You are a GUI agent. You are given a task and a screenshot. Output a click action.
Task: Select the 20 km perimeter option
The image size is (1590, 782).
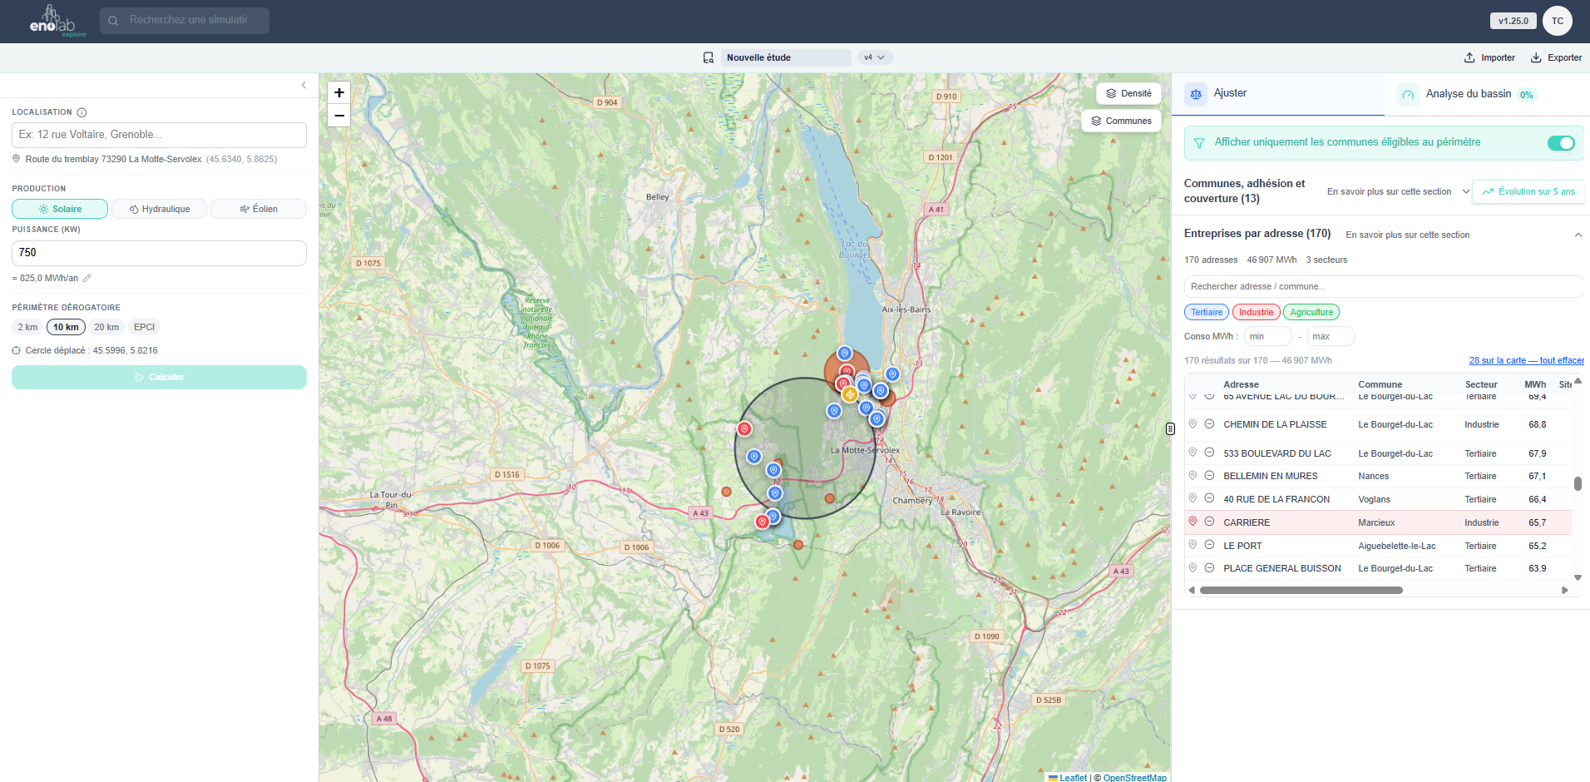click(x=106, y=327)
